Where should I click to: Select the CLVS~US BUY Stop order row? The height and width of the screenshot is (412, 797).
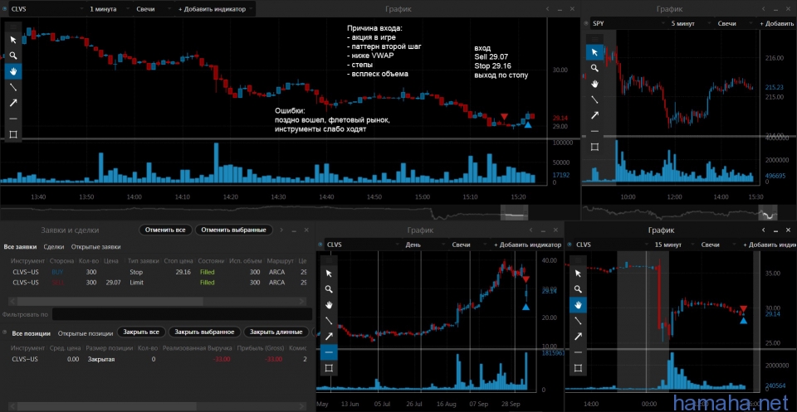(158, 272)
